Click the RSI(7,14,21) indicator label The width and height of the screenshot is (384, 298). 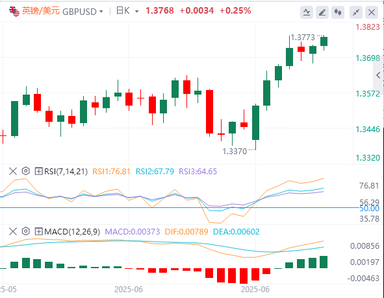66,172
